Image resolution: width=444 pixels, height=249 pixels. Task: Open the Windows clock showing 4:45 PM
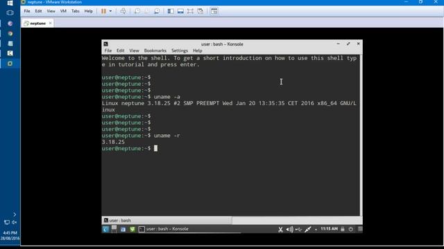tap(10, 235)
